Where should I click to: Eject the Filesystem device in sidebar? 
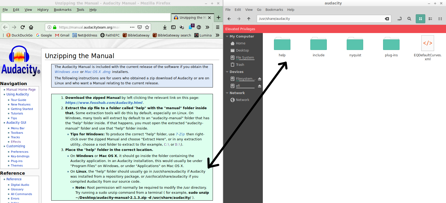point(260,79)
